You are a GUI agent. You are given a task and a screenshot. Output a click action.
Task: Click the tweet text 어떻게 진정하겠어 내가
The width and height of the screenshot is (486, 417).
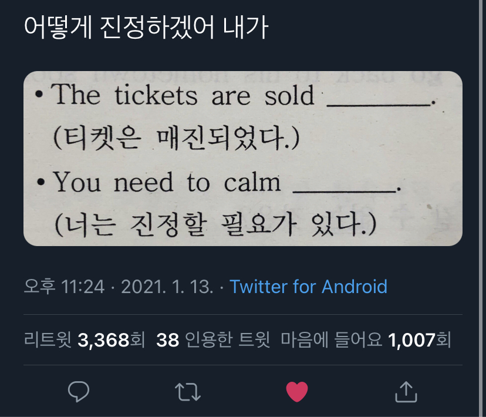(x=146, y=28)
